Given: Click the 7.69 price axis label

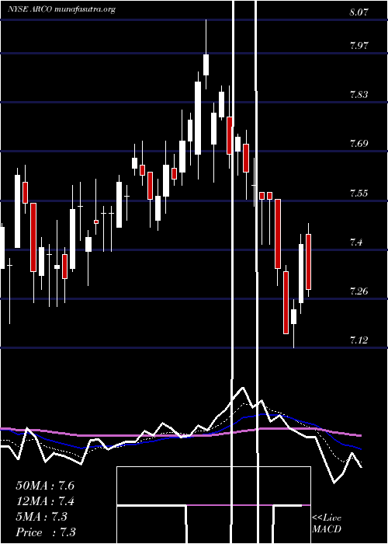Looking at the screenshot, I should click(359, 144).
